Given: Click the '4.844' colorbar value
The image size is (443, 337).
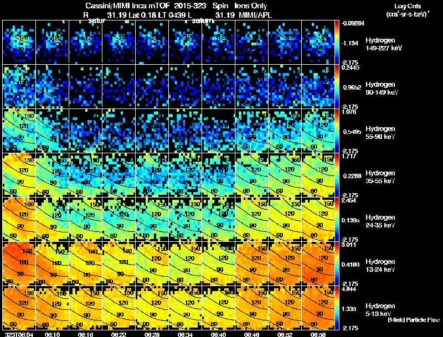Looking at the screenshot, I should tap(349, 289).
